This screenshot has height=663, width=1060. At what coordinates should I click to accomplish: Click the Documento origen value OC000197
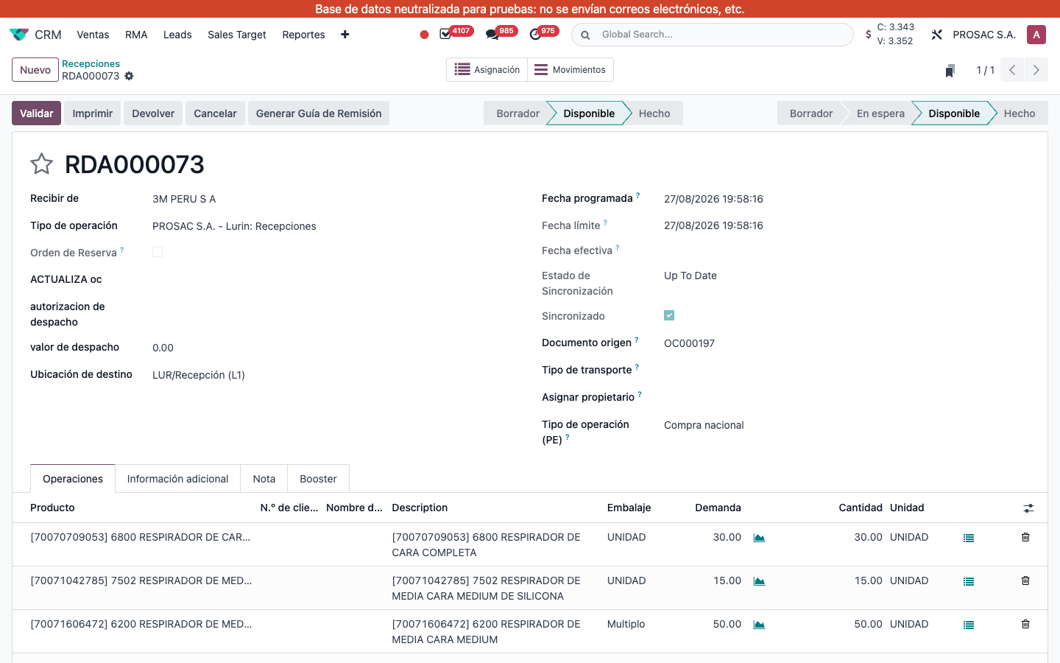[x=689, y=343]
